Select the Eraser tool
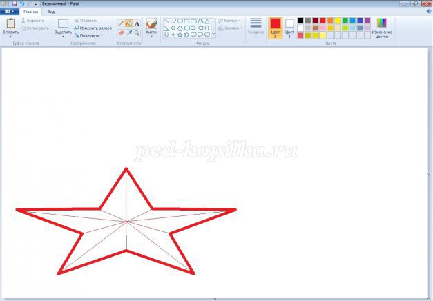 tap(121, 33)
